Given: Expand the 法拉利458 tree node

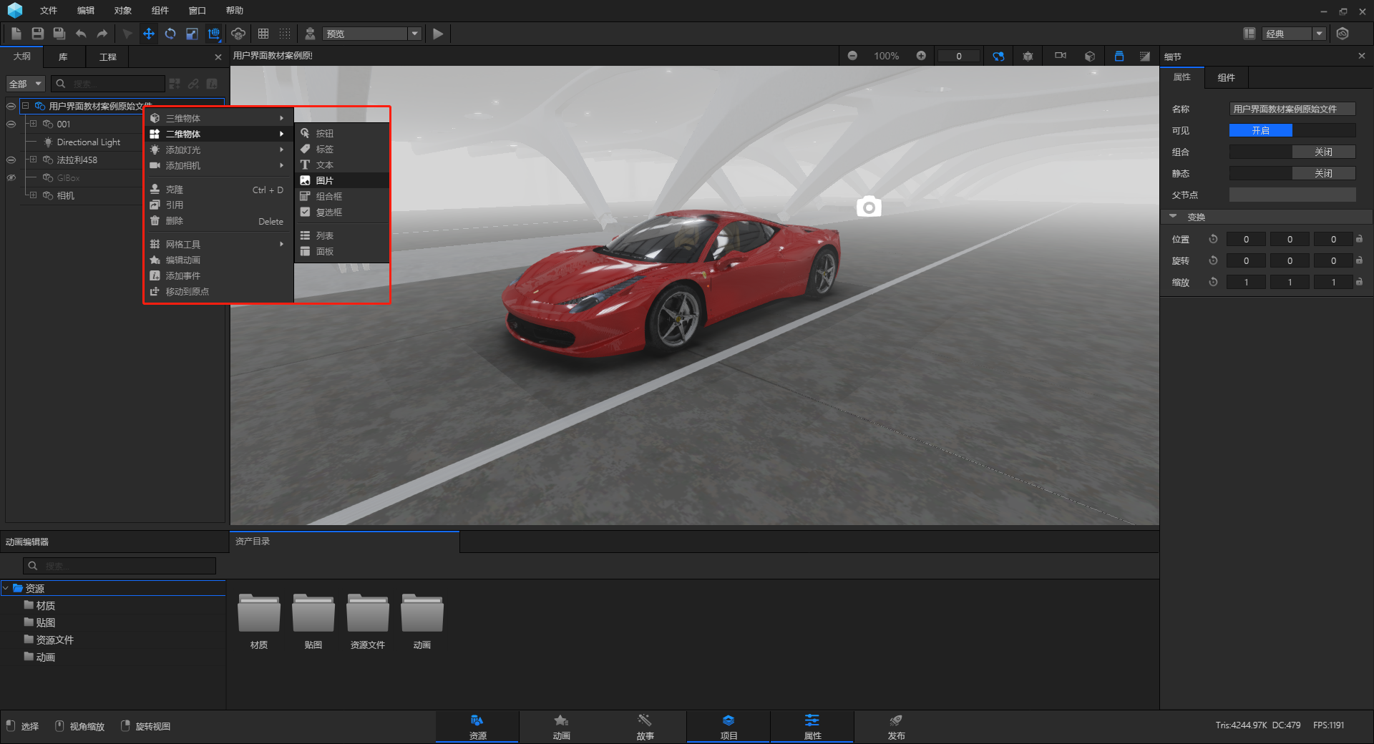Looking at the screenshot, I should coord(33,160).
